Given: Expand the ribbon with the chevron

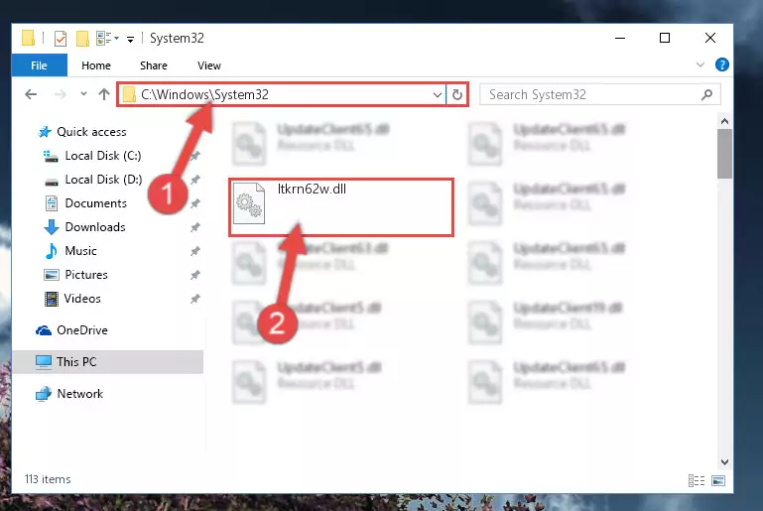Looking at the screenshot, I should tap(700, 64).
